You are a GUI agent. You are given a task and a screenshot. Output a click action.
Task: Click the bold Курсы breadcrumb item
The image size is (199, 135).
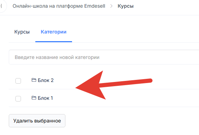point(126,6)
